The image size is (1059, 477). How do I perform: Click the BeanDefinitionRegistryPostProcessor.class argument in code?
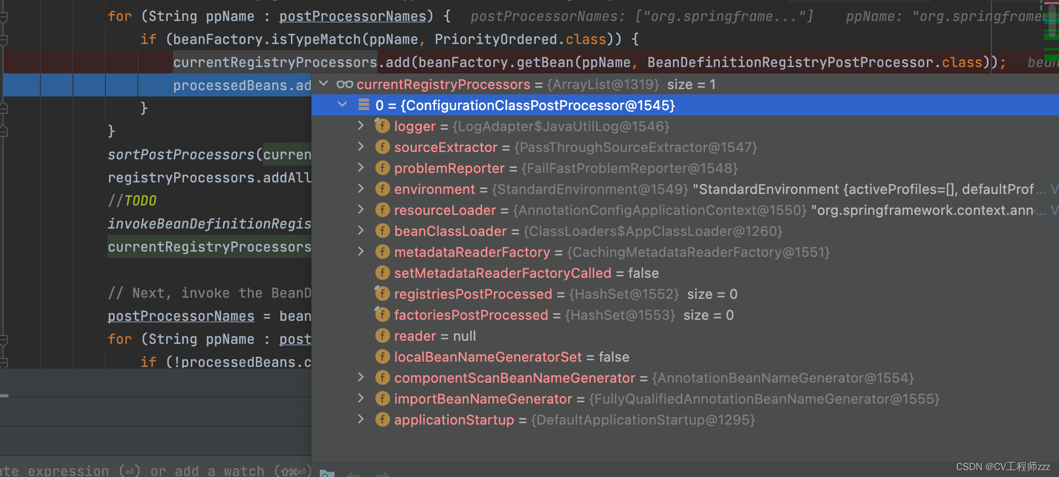(x=815, y=62)
